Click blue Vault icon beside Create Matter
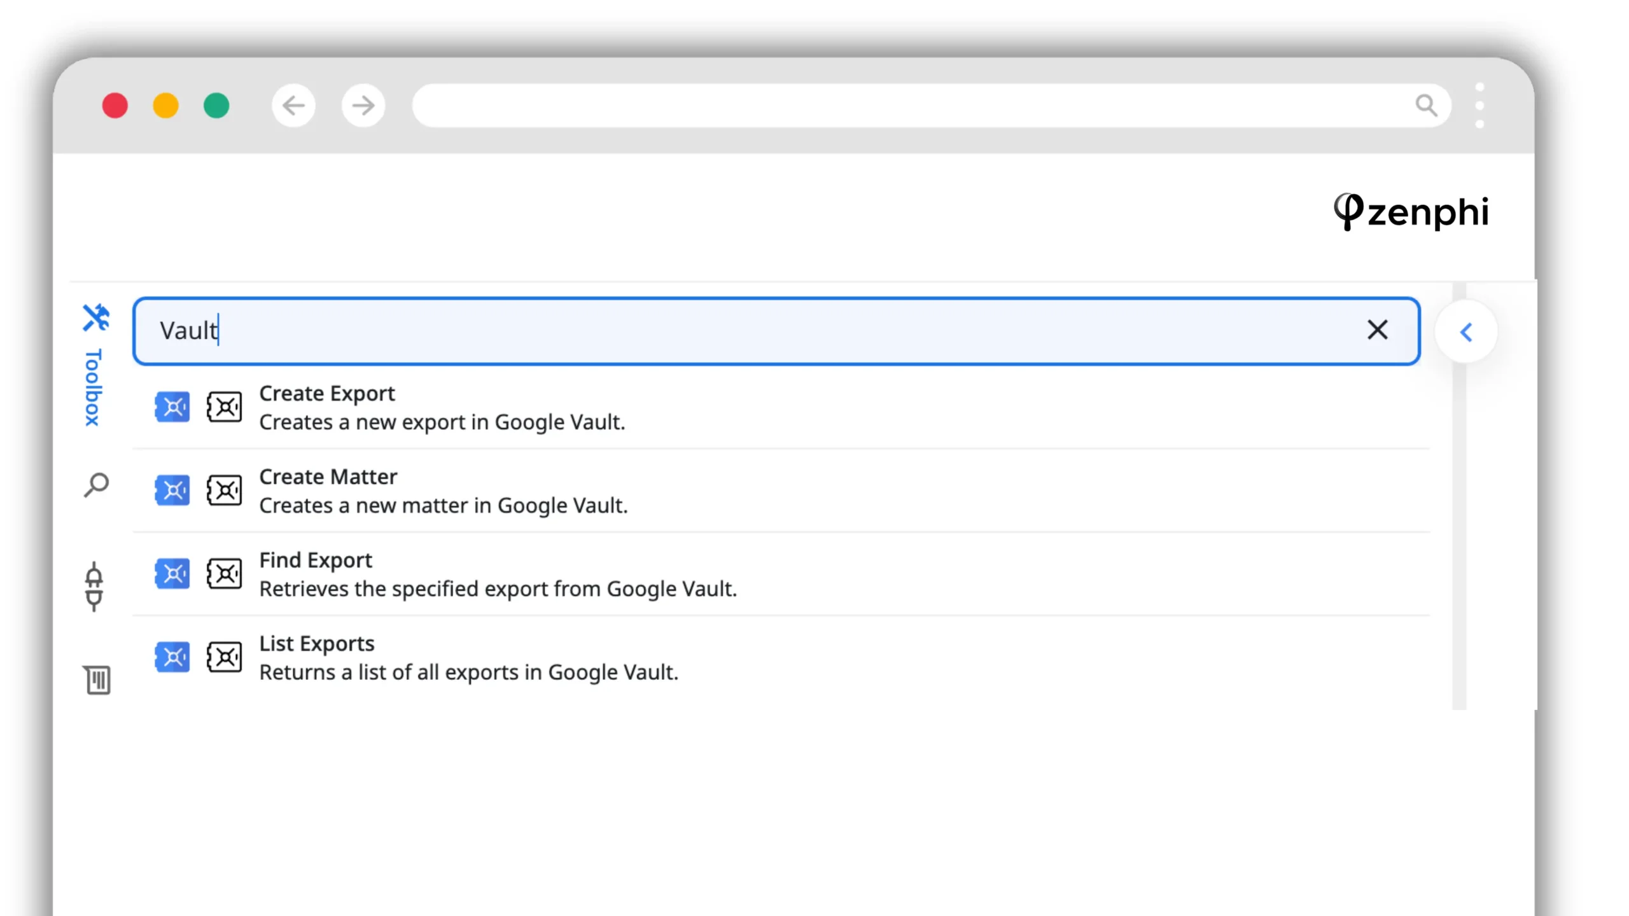1629x916 pixels. tap(172, 490)
